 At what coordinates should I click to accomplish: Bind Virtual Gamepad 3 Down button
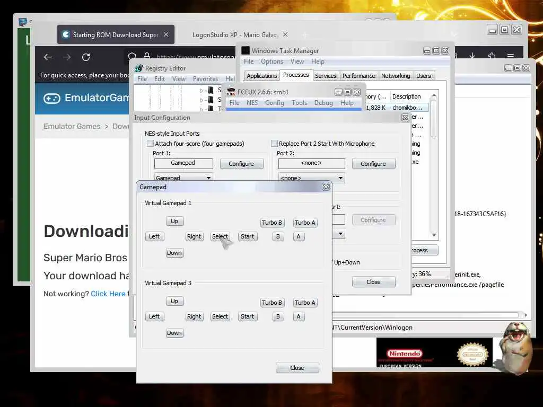tap(174, 333)
